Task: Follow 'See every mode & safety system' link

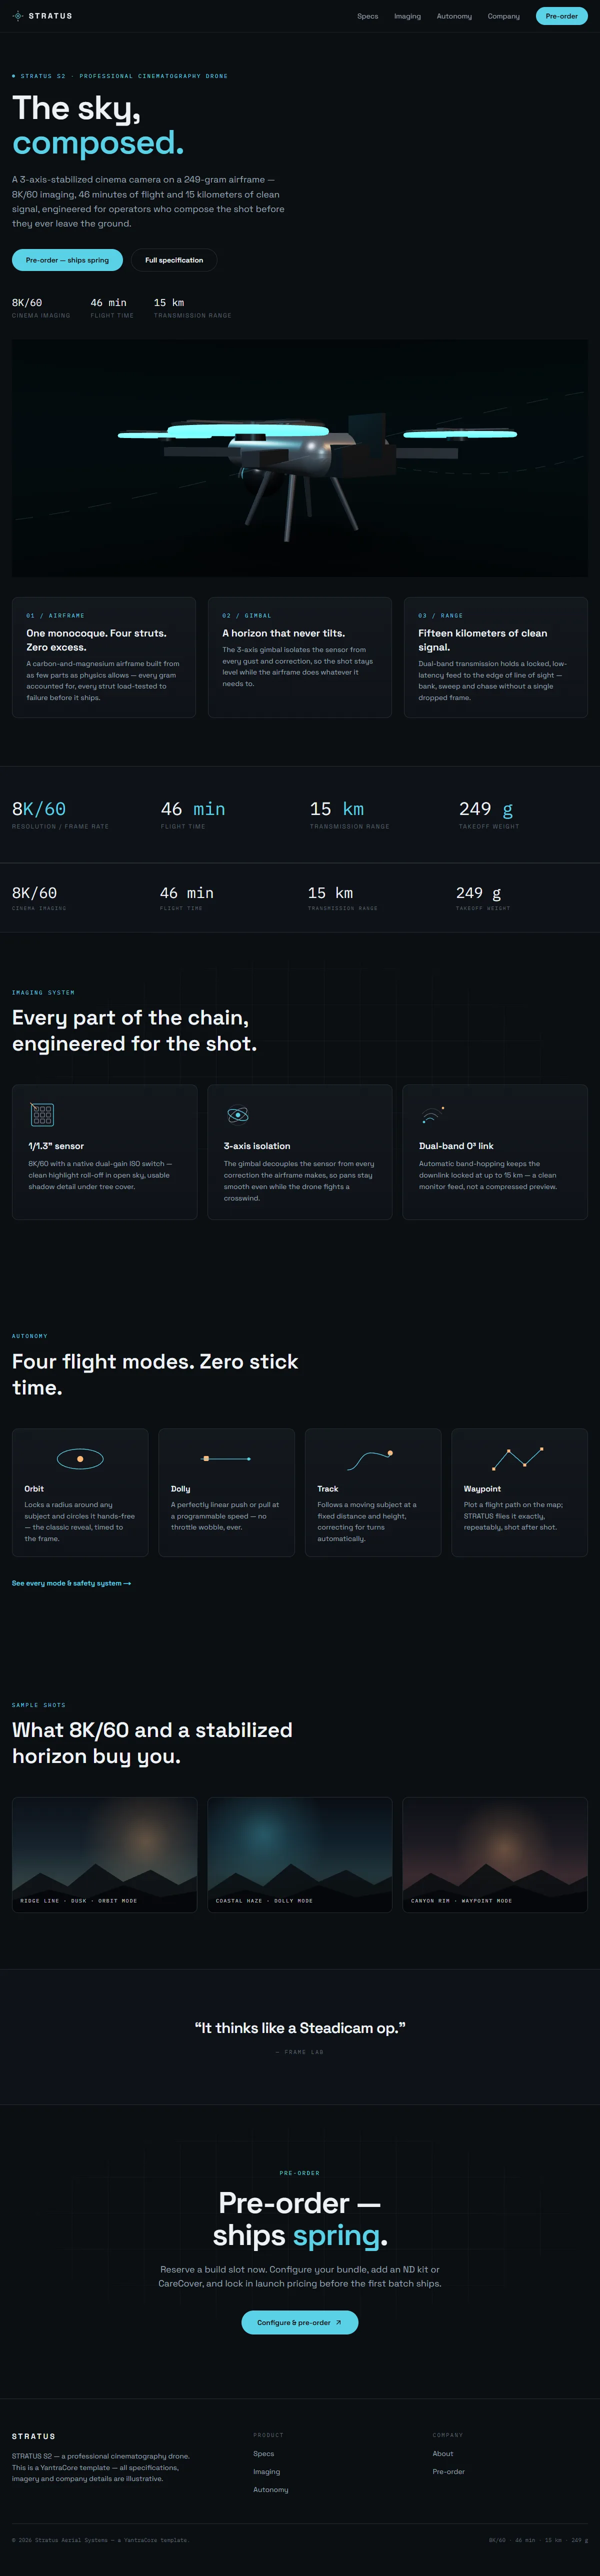Action: click(71, 1583)
